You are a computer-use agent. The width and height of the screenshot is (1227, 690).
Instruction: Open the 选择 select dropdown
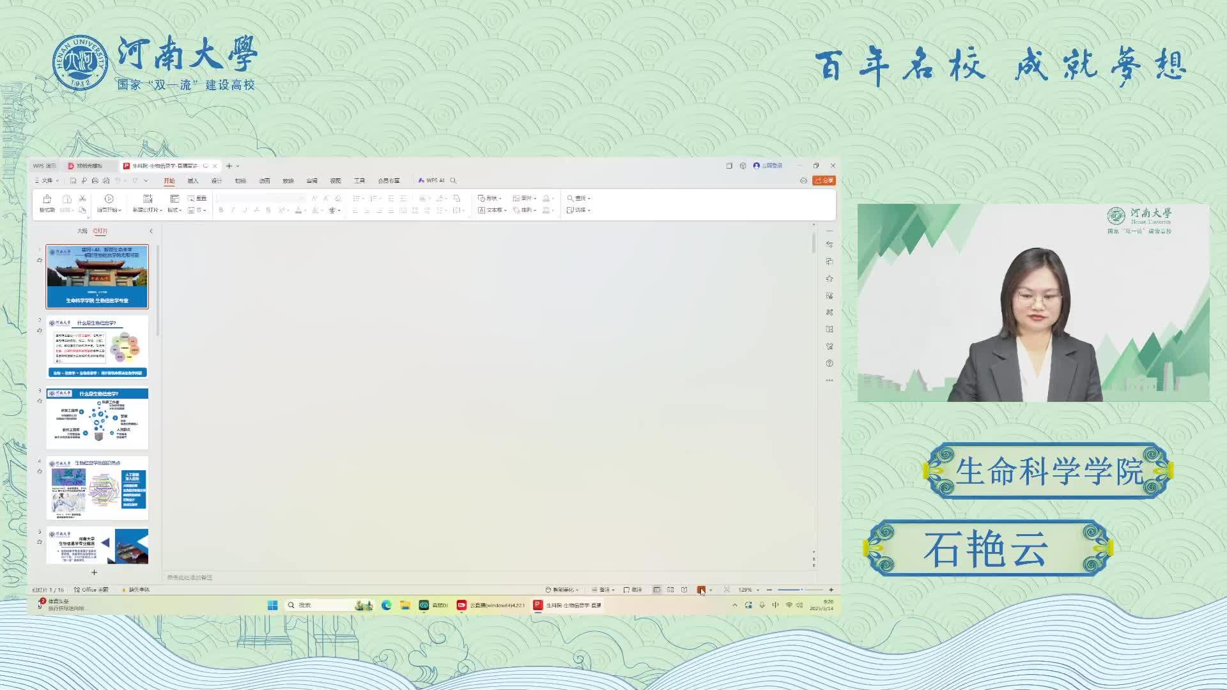point(579,210)
